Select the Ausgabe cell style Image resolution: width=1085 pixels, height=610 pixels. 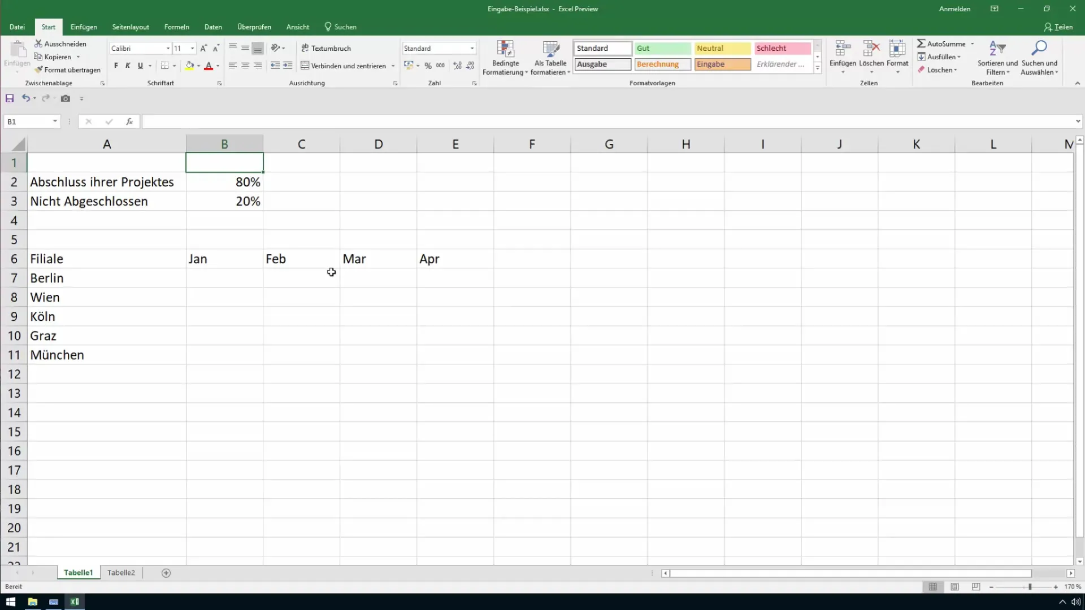tap(602, 63)
